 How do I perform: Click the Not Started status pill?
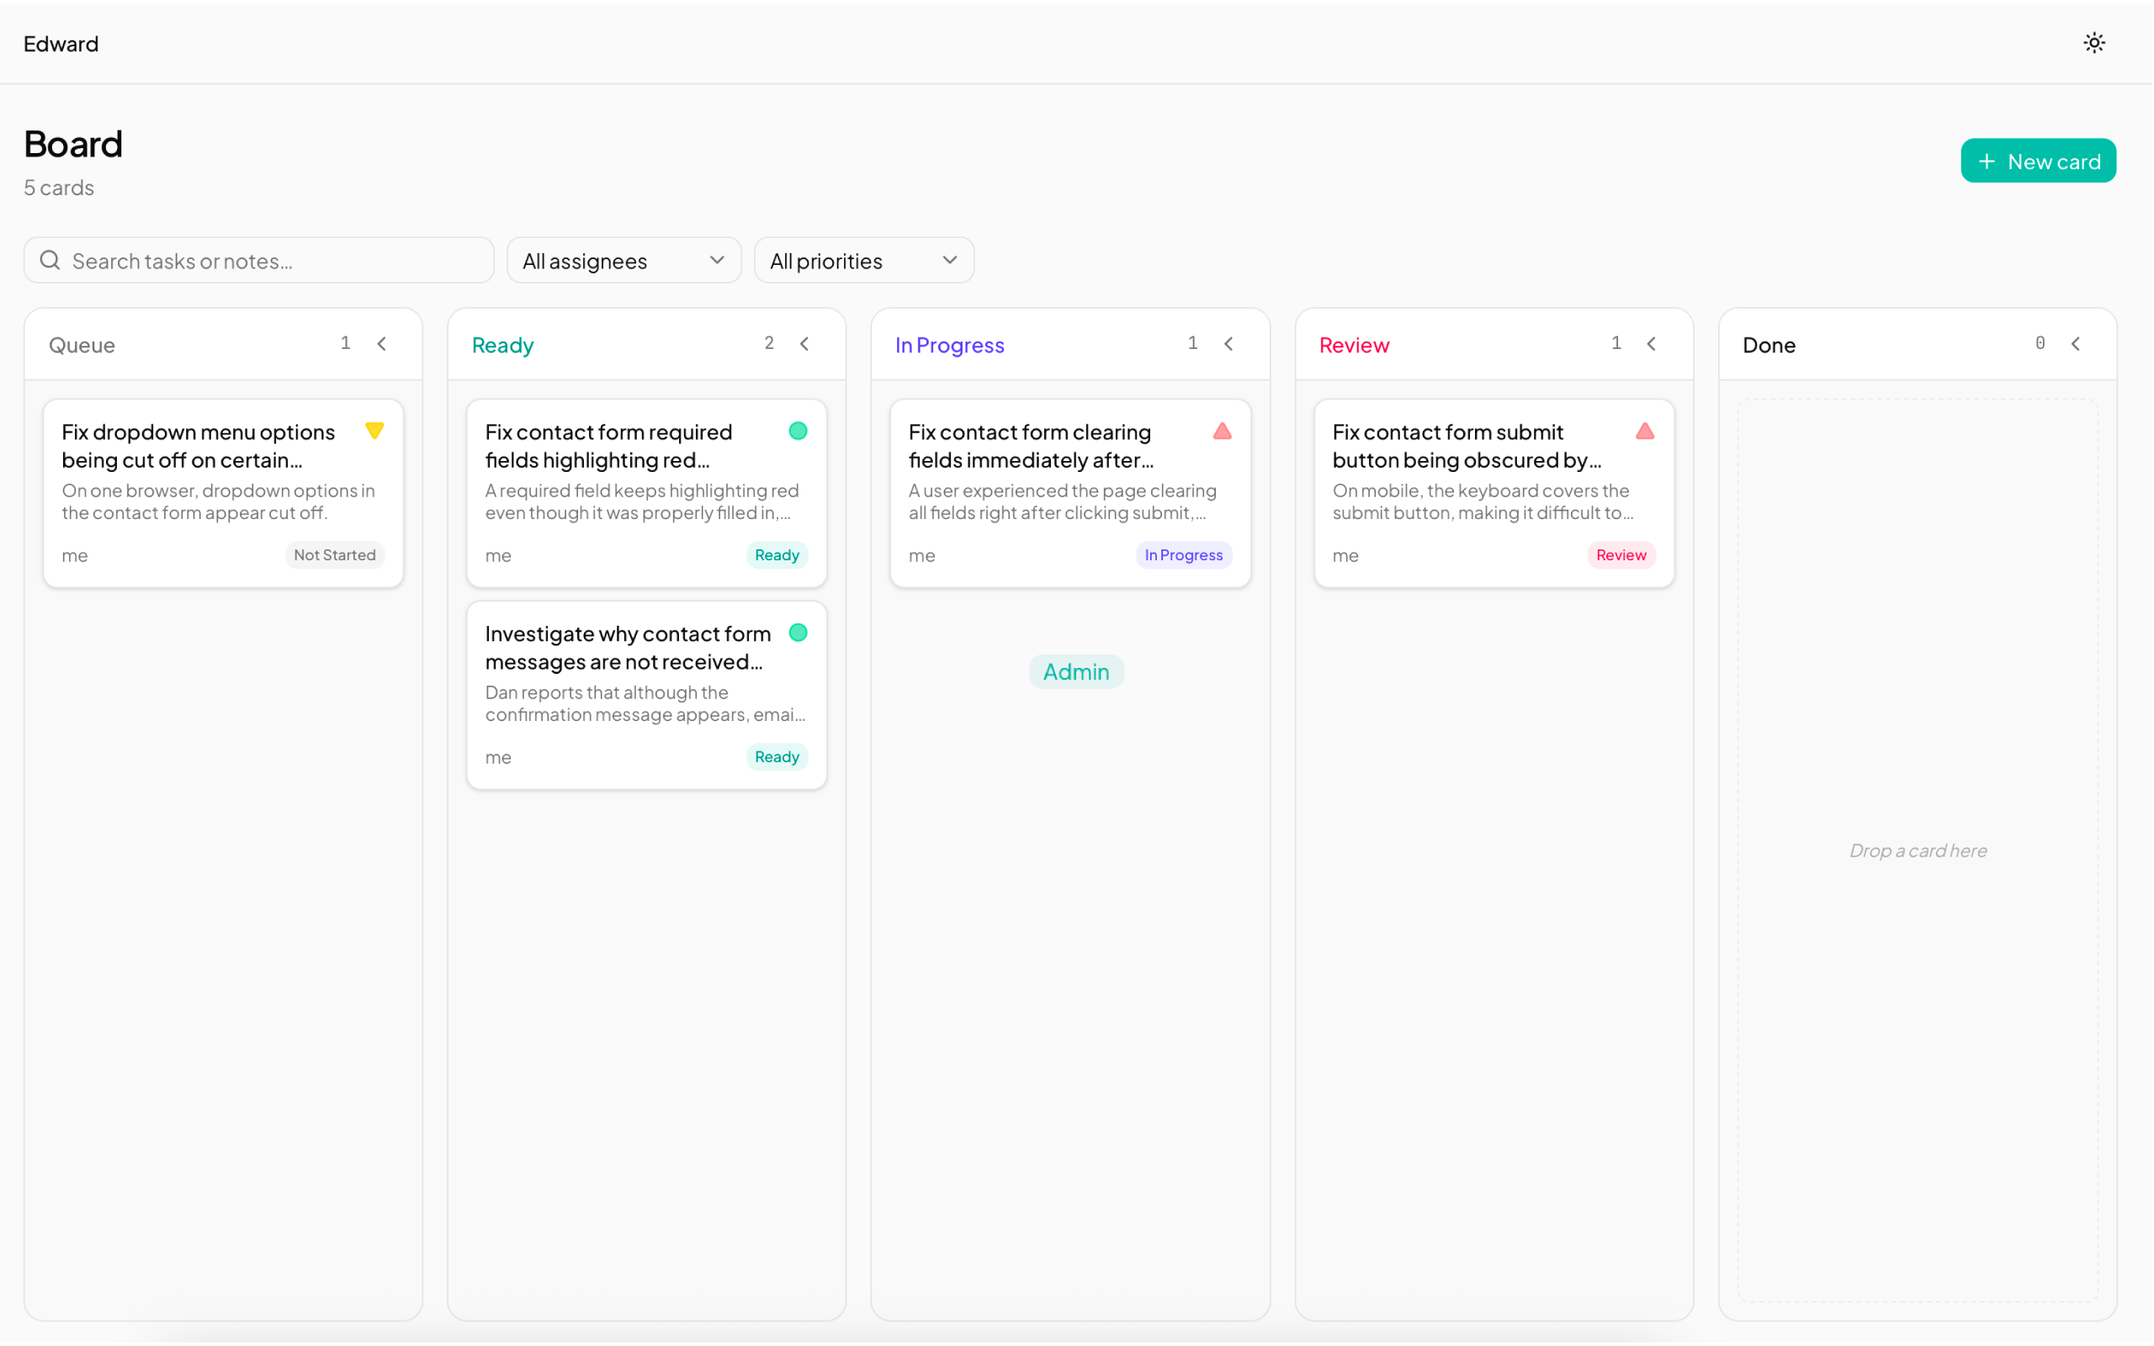point(335,554)
